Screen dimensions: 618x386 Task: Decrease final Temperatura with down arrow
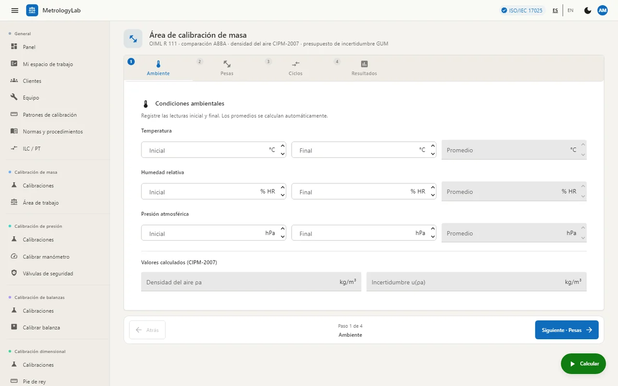click(x=433, y=154)
